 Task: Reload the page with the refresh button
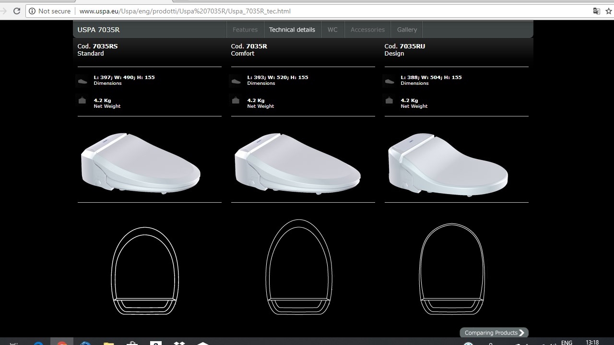[17, 11]
